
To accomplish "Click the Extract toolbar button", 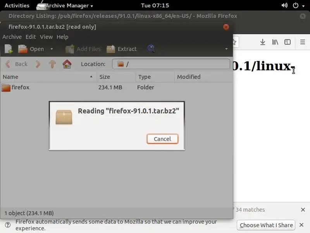I will pos(122,49).
